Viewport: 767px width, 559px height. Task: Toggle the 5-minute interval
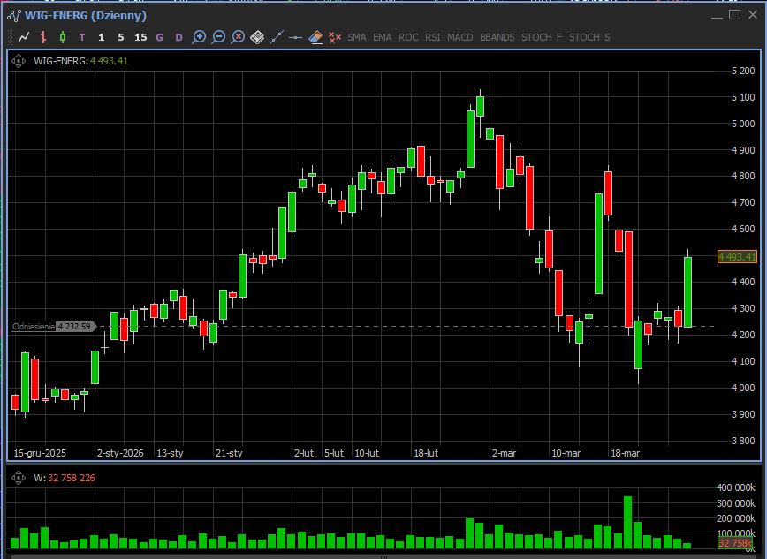121,37
